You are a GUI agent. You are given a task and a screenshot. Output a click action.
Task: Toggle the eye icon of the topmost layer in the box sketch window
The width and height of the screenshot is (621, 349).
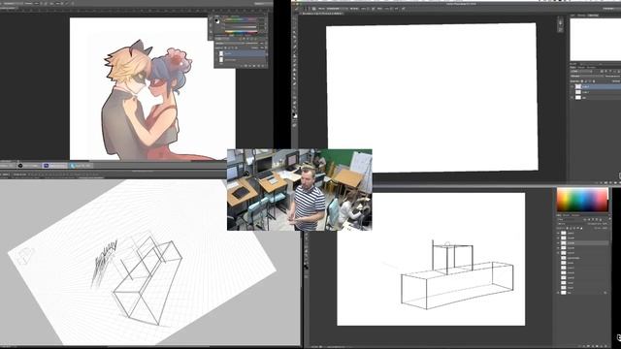coord(558,233)
